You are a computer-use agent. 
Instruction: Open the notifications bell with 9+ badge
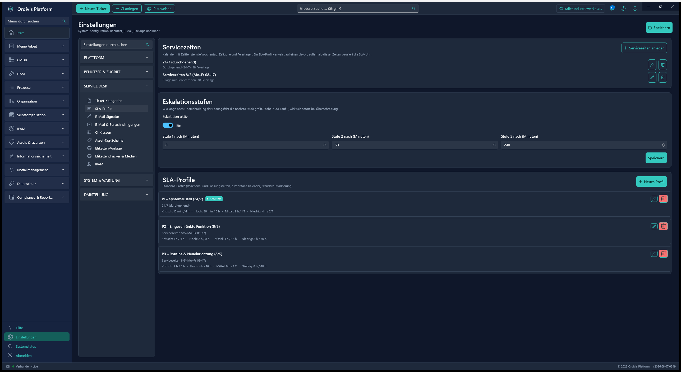click(612, 8)
